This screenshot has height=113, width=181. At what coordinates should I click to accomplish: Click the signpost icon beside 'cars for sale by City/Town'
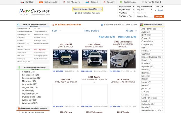click(x=19, y=68)
